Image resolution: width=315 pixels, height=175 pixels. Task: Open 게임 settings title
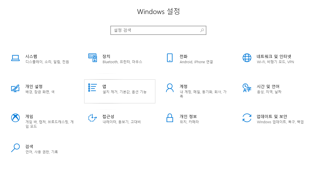pyautogui.click(x=29, y=117)
